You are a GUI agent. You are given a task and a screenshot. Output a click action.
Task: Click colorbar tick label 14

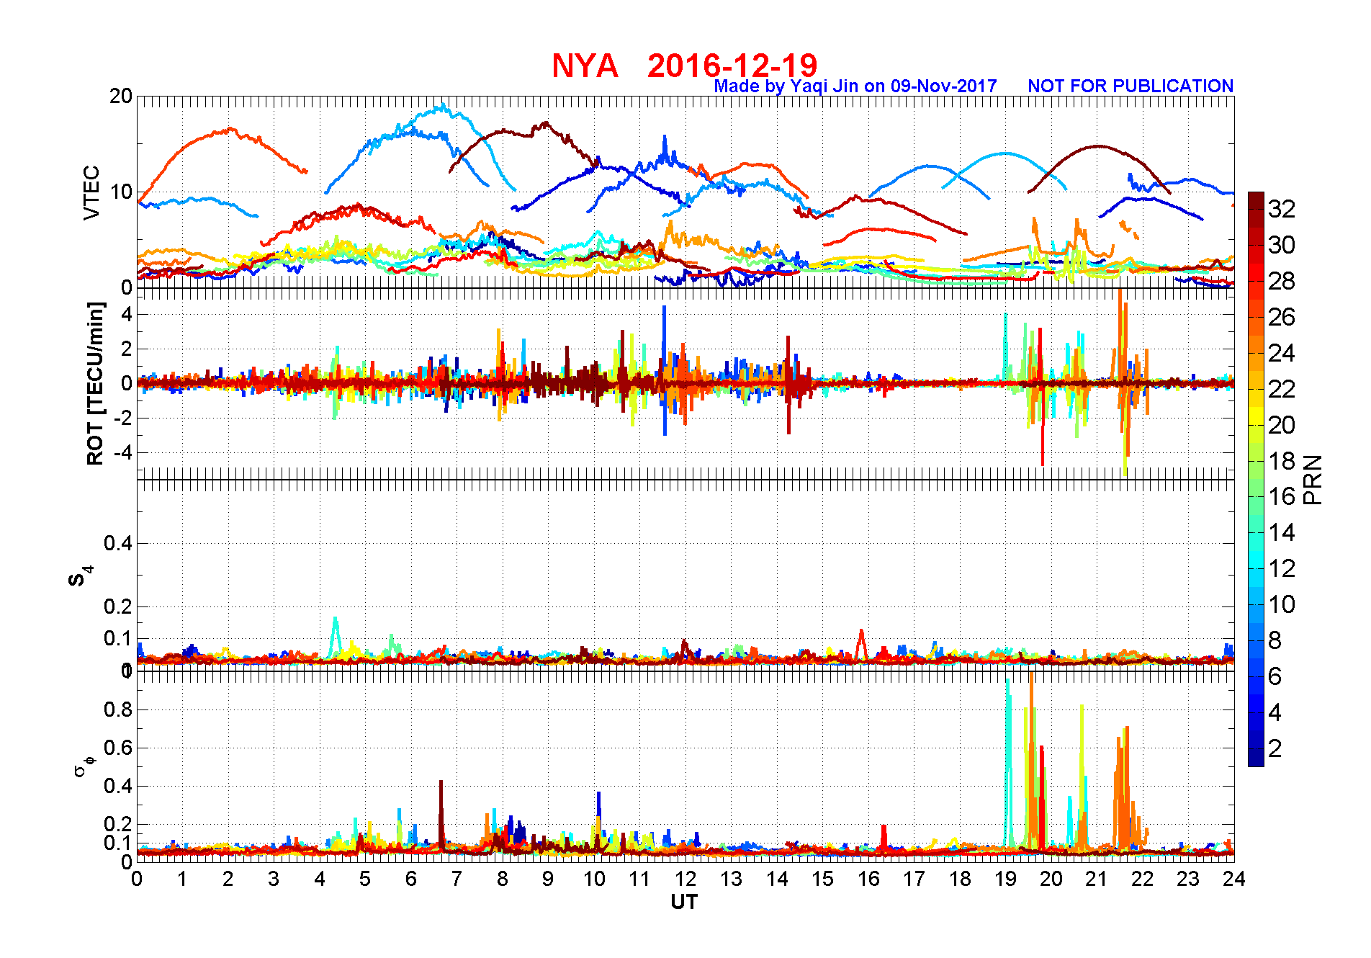pos(1282,532)
